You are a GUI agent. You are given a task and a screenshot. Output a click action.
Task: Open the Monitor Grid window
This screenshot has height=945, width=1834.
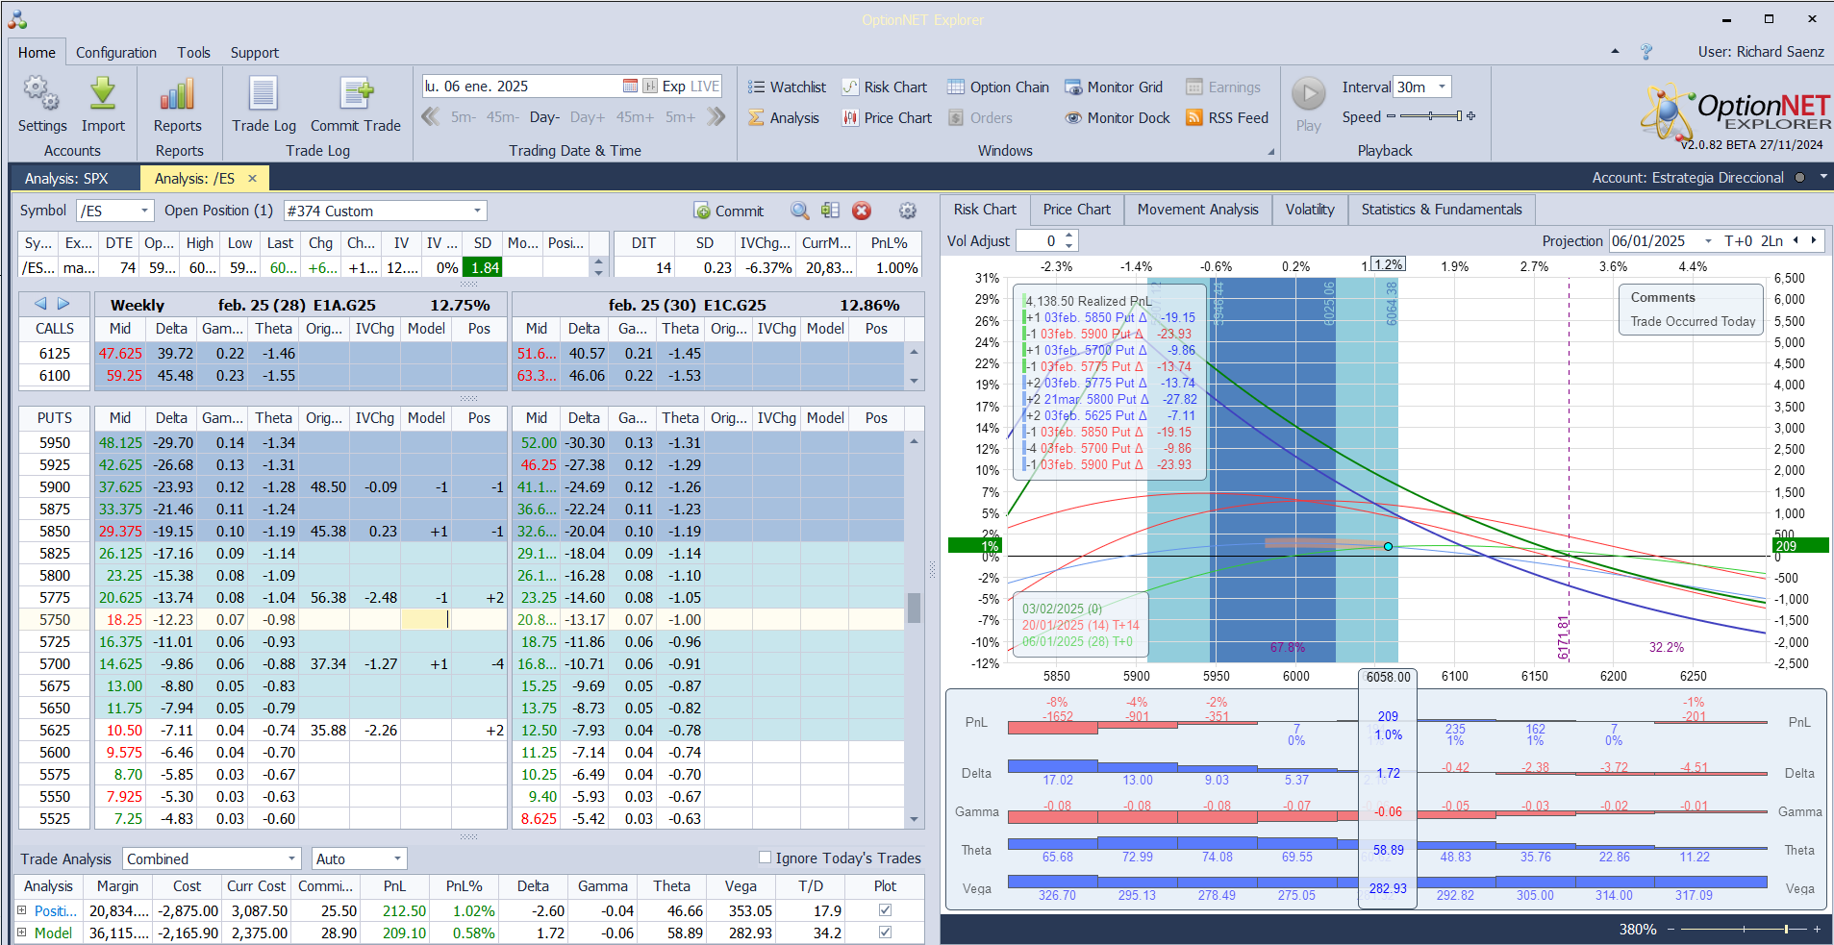[x=1114, y=87]
